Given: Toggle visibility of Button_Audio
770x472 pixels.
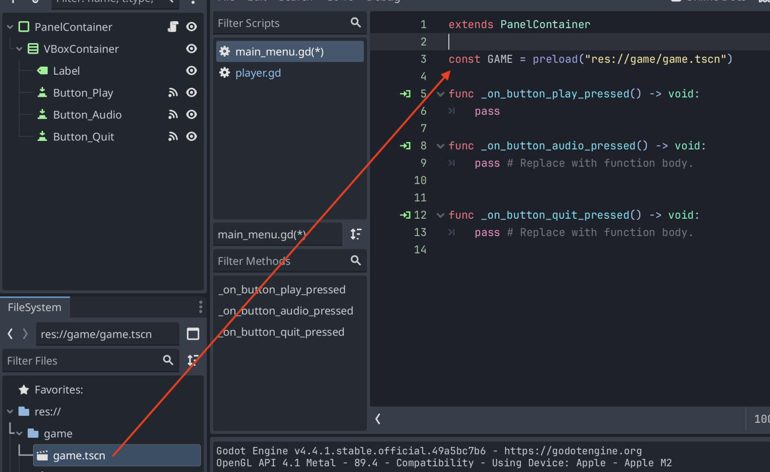Looking at the screenshot, I should pyautogui.click(x=191, y=114).
